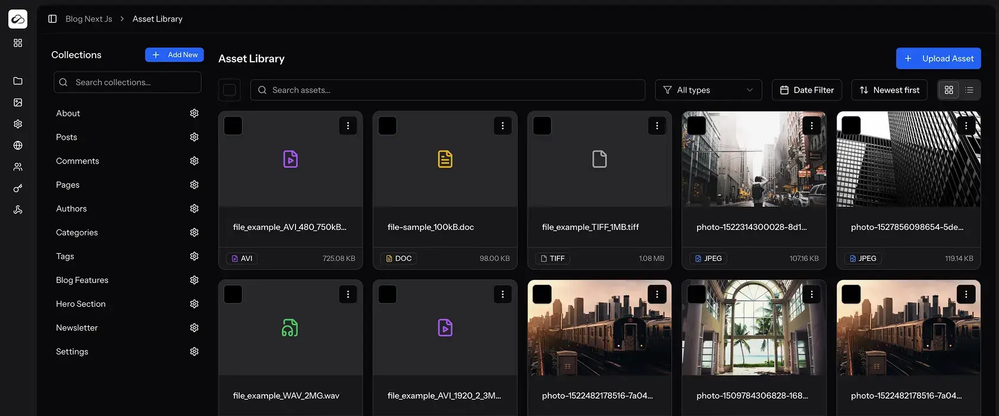Toggle the select-all assets checkbox
Viewport: 999px width, 416px height.
[x=230, y=90]
